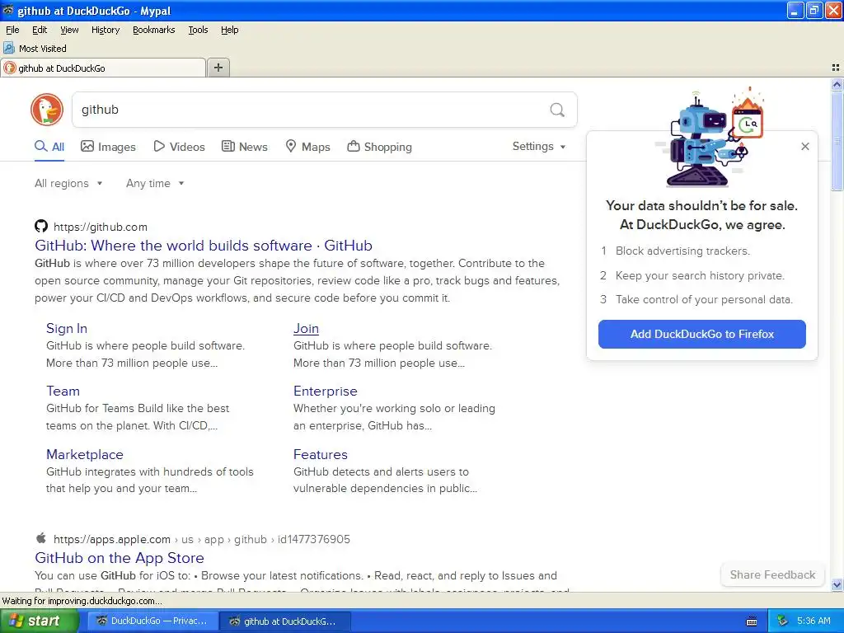Click the system tray network icon
This screenshot has width=844, height=633.
click(782, 621)
